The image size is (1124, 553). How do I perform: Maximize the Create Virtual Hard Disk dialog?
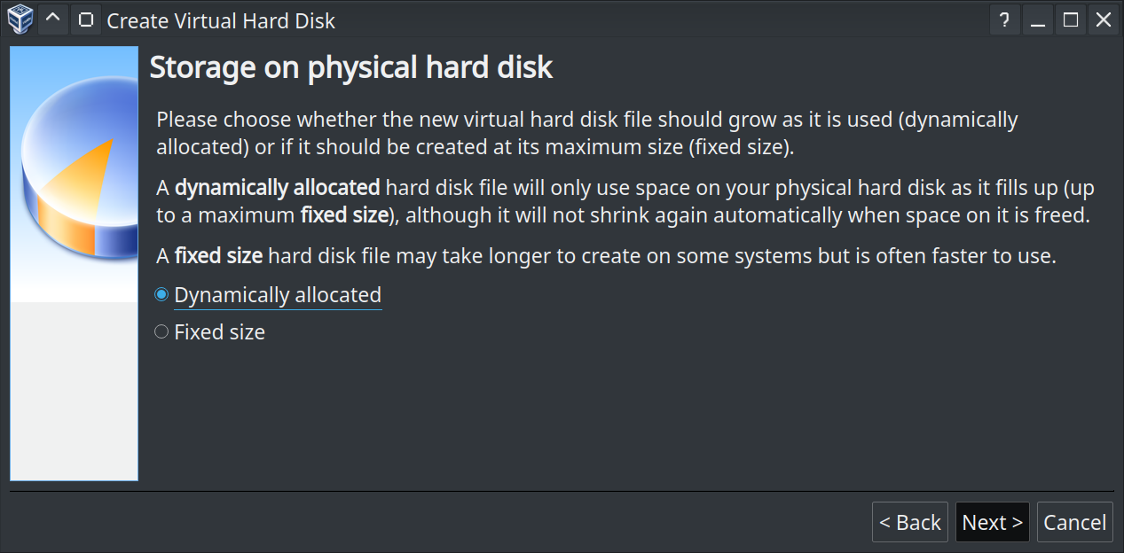(1071, 19)
